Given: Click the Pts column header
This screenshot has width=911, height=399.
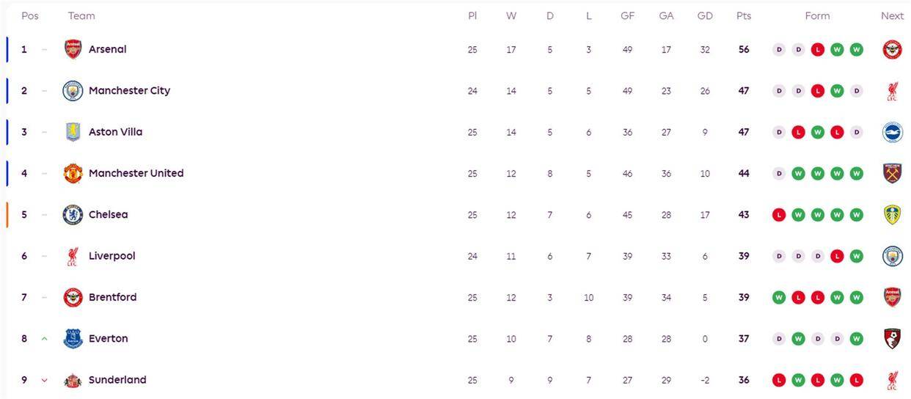Looking at the screenshot, I should click(x=744, y=15).
